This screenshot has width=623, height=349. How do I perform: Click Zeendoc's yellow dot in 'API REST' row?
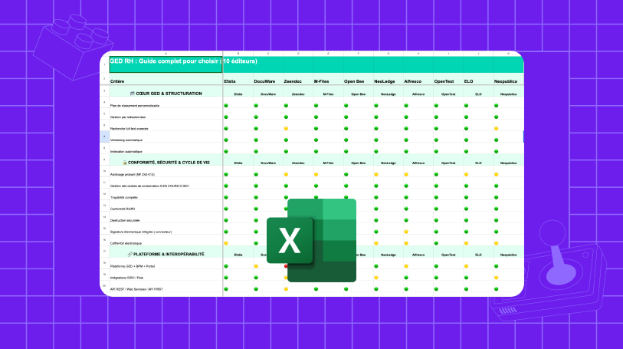(x=286, y=289)
